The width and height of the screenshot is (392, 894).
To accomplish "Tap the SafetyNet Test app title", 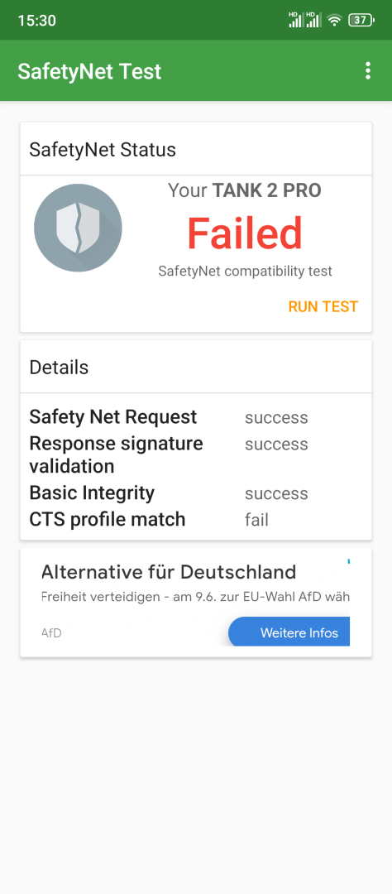I will [89, 71].
